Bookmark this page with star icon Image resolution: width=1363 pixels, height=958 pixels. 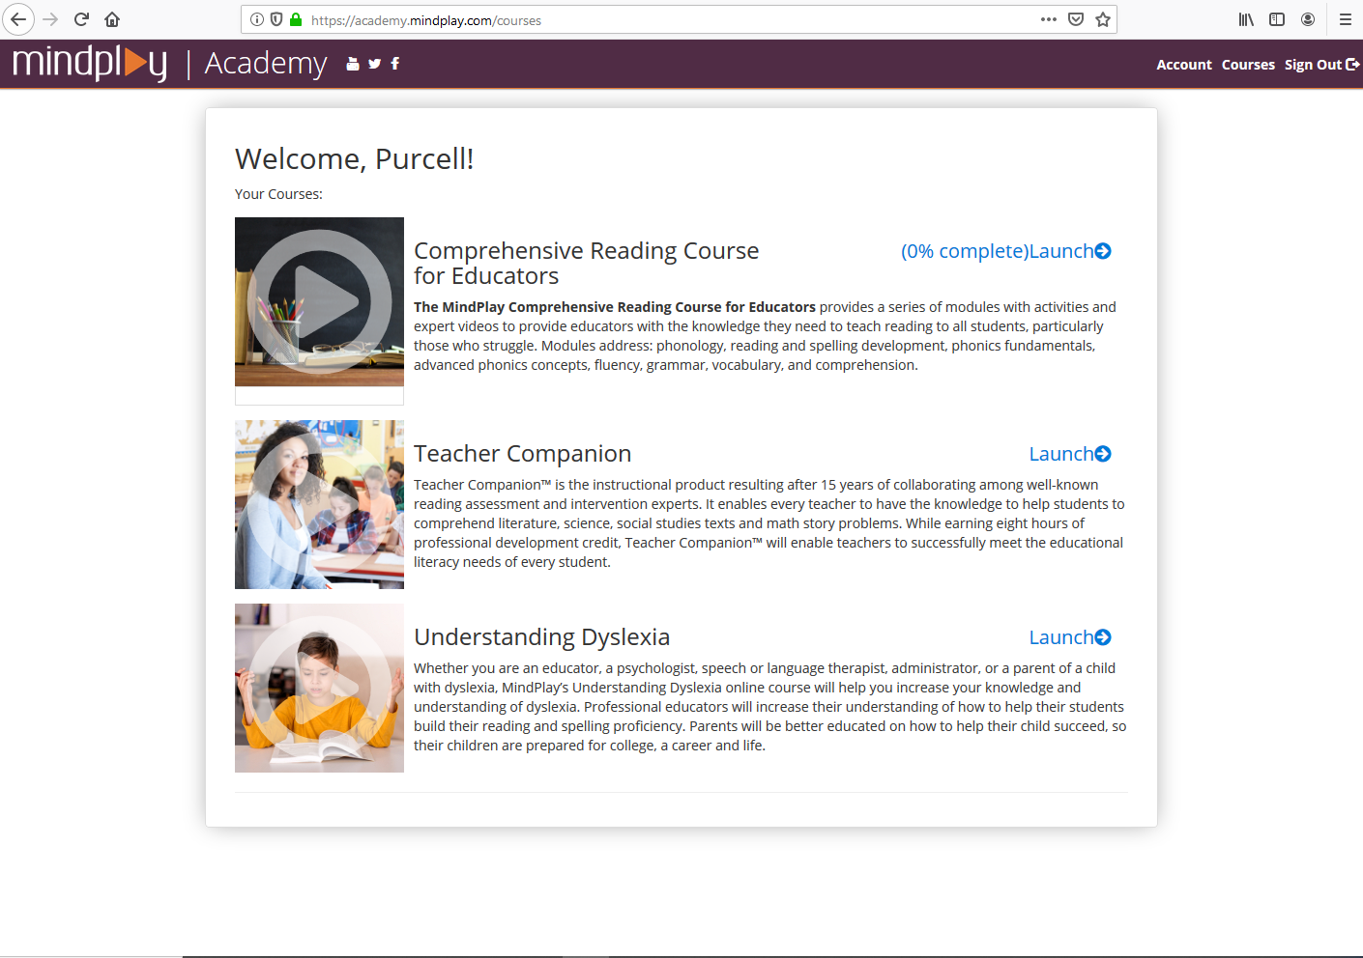coord(1103,19)
